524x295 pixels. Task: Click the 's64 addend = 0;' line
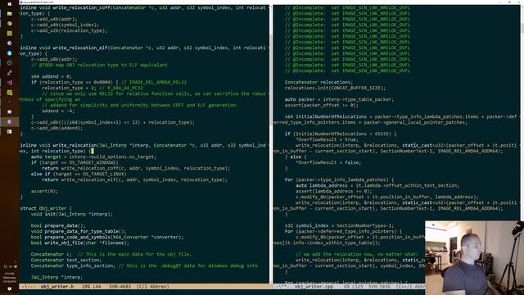click(52, 76)
